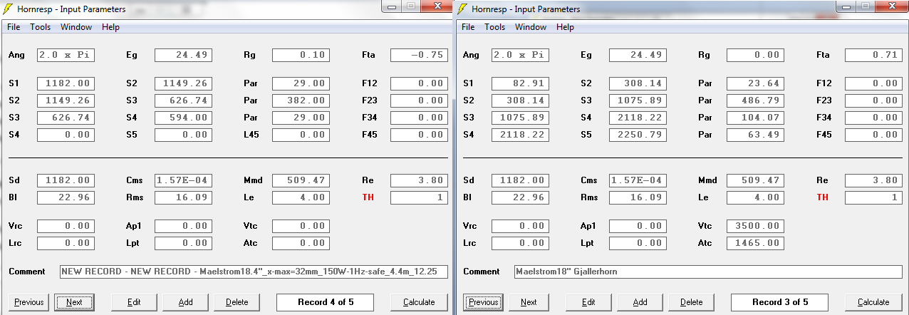This screenshot has height=315, width=909.
Task: Click the Hornresp lightning icon in right window title
Action: 464,9
